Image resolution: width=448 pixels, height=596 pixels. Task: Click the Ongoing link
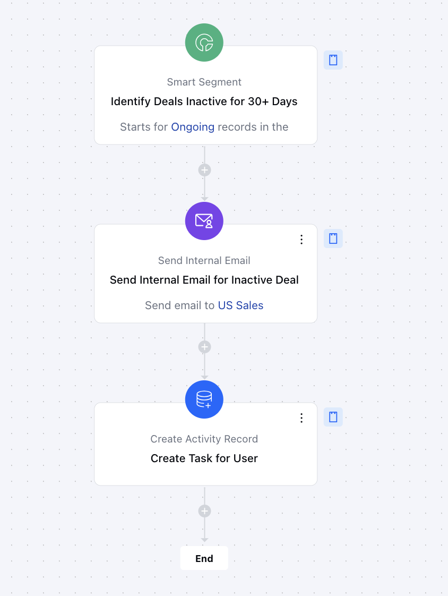[x=193, y=127]
